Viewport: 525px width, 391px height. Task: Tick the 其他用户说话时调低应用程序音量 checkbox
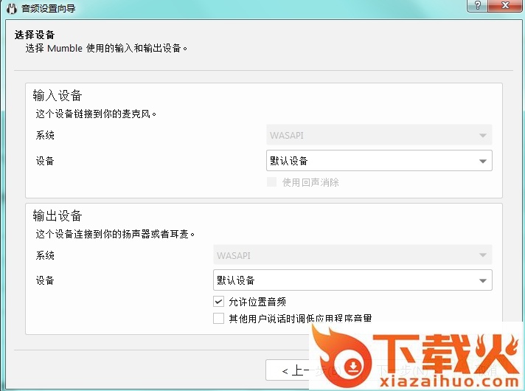pyautogui.click(x=218, y=319)
